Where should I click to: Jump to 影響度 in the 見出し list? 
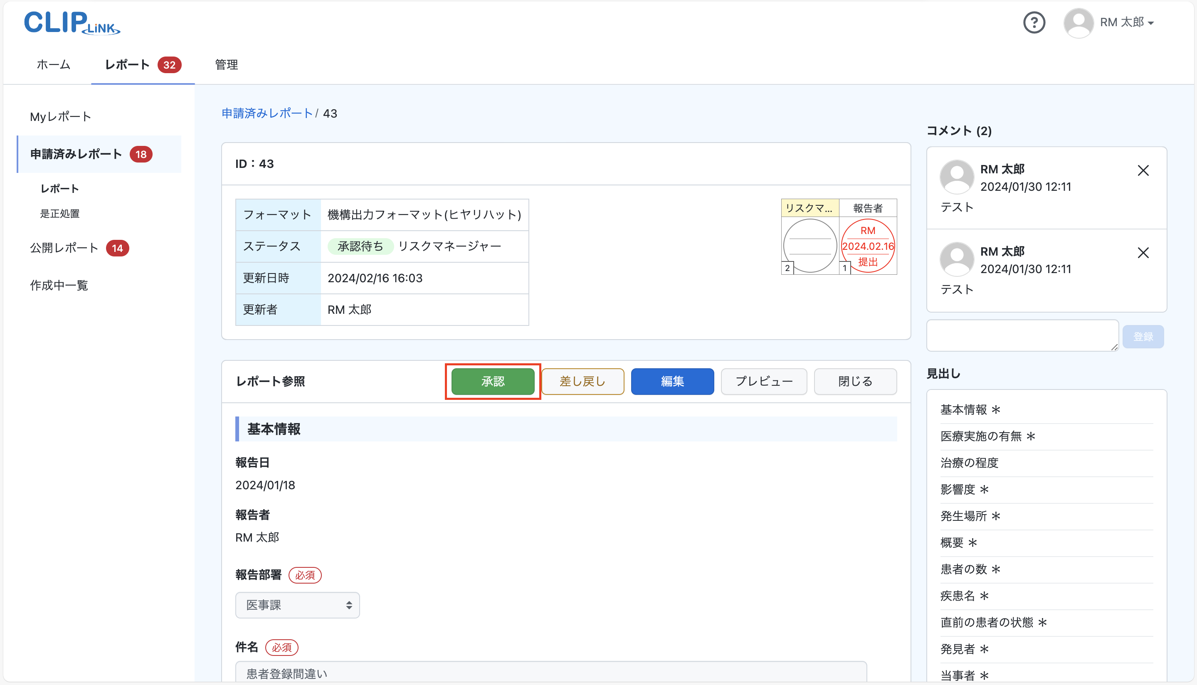coord(963,489)
